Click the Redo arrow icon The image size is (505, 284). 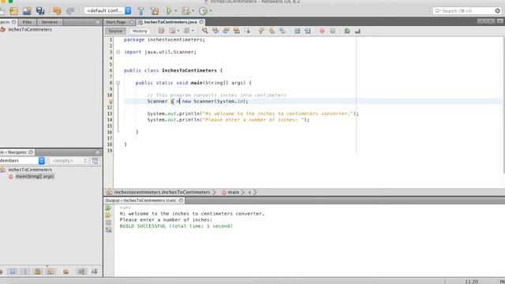pos(70,11)
